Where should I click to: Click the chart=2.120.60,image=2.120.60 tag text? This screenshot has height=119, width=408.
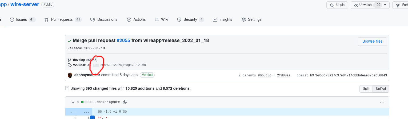(x=123, y=65)
